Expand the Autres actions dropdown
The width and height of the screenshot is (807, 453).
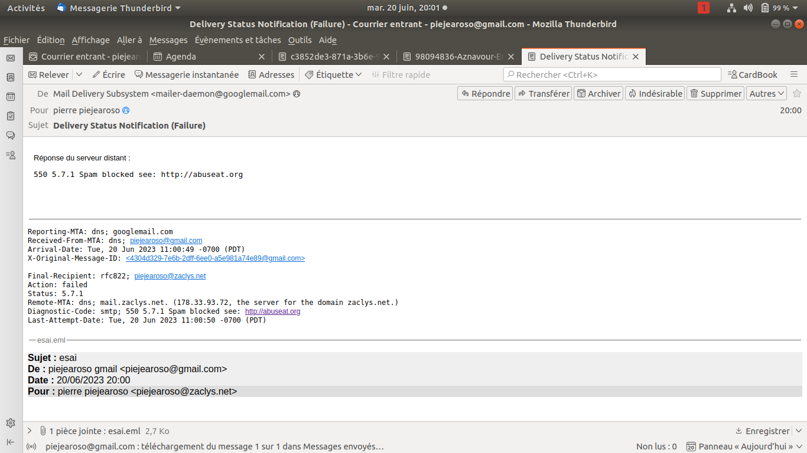[x=767, y=93]
